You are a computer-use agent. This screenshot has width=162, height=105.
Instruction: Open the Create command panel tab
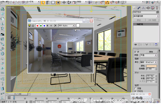[134, 8]
